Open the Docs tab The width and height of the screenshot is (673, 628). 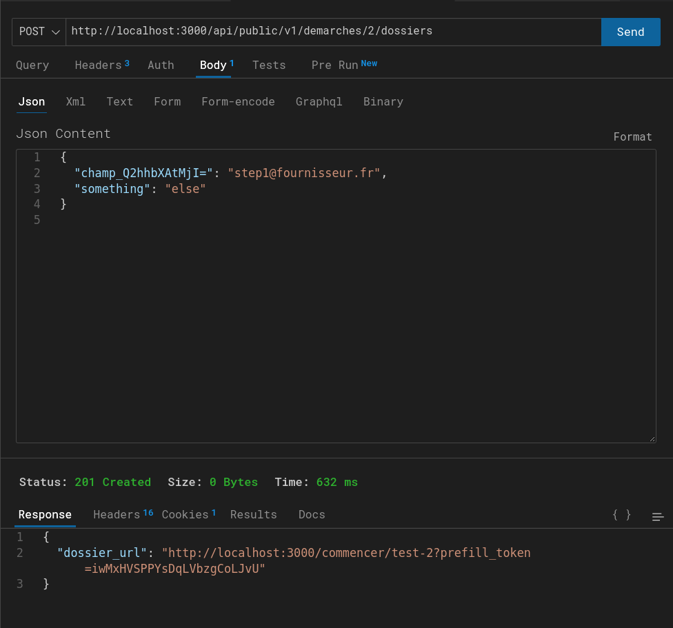pos(312,515)
